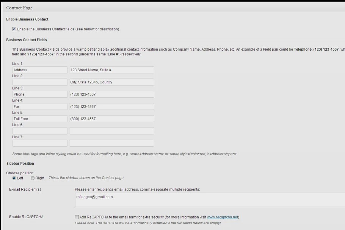Click the empty Line 6 label field
345x230 pixels.
tap(40, 131)
